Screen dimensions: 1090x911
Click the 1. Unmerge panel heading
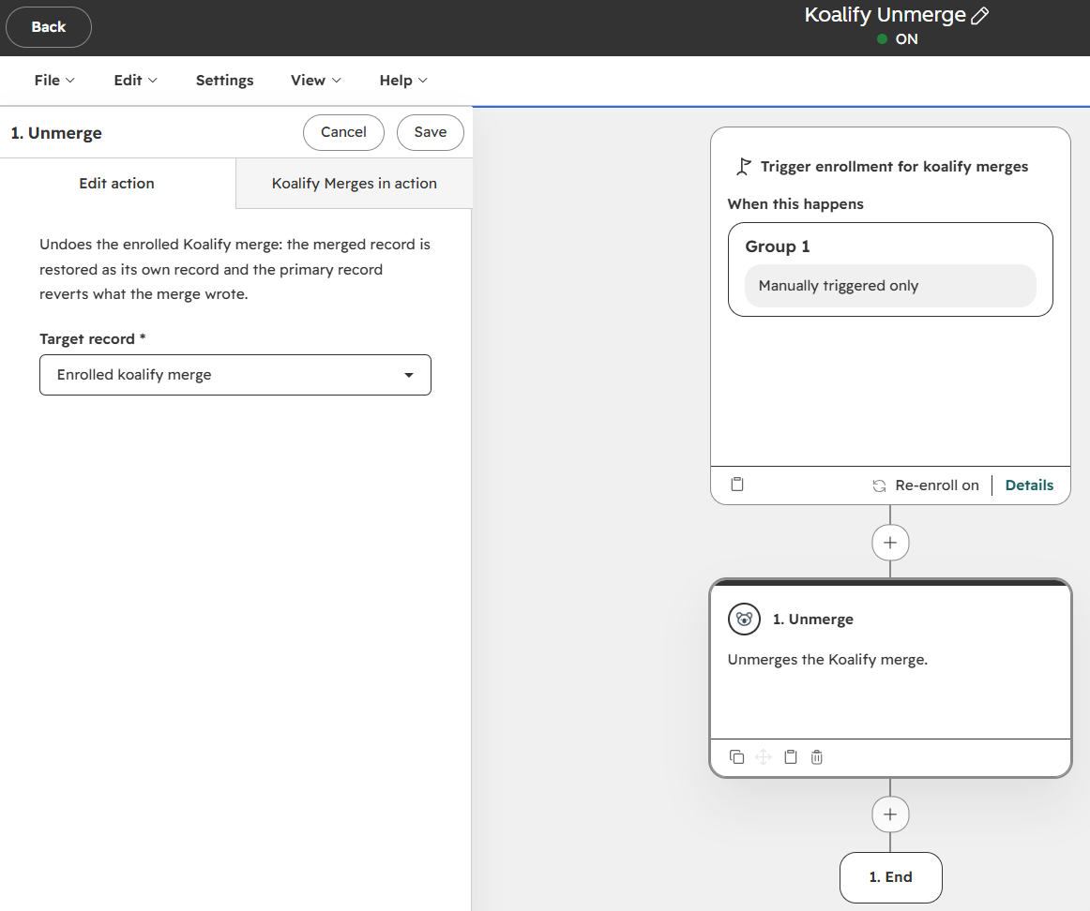point(56,133)
